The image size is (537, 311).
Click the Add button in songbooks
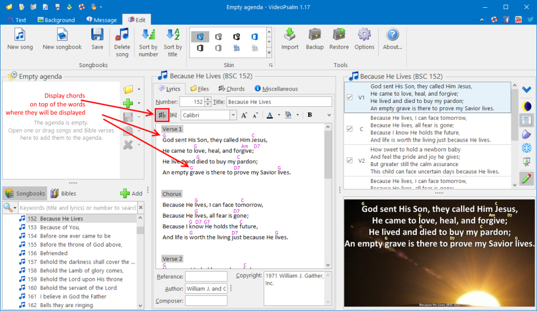tap(131, 194)
